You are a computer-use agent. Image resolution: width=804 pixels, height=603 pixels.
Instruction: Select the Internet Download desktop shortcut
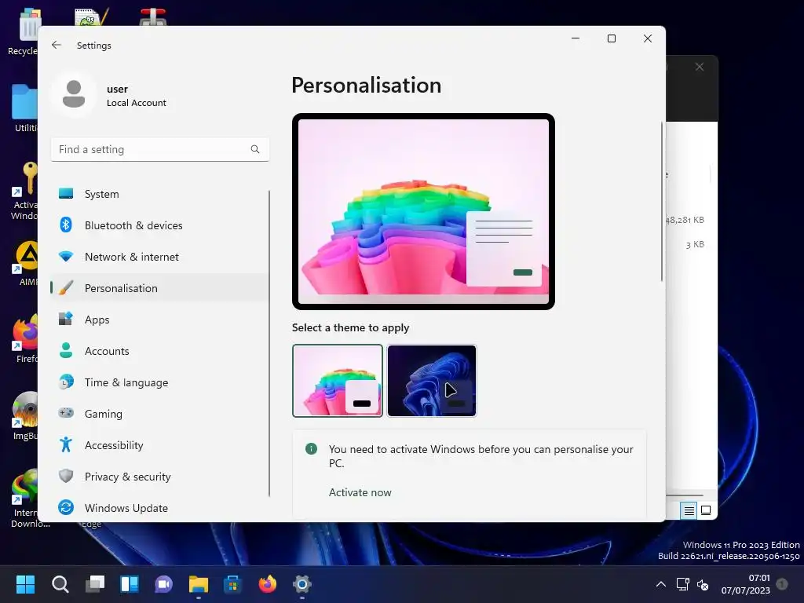point(26,498)
